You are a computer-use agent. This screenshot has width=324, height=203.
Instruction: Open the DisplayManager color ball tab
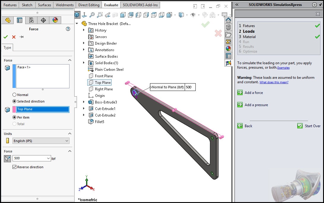coord(55,20)
